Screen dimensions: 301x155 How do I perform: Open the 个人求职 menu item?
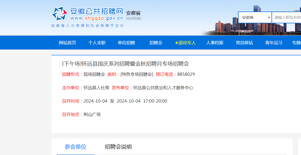click(x=97, y=43)
